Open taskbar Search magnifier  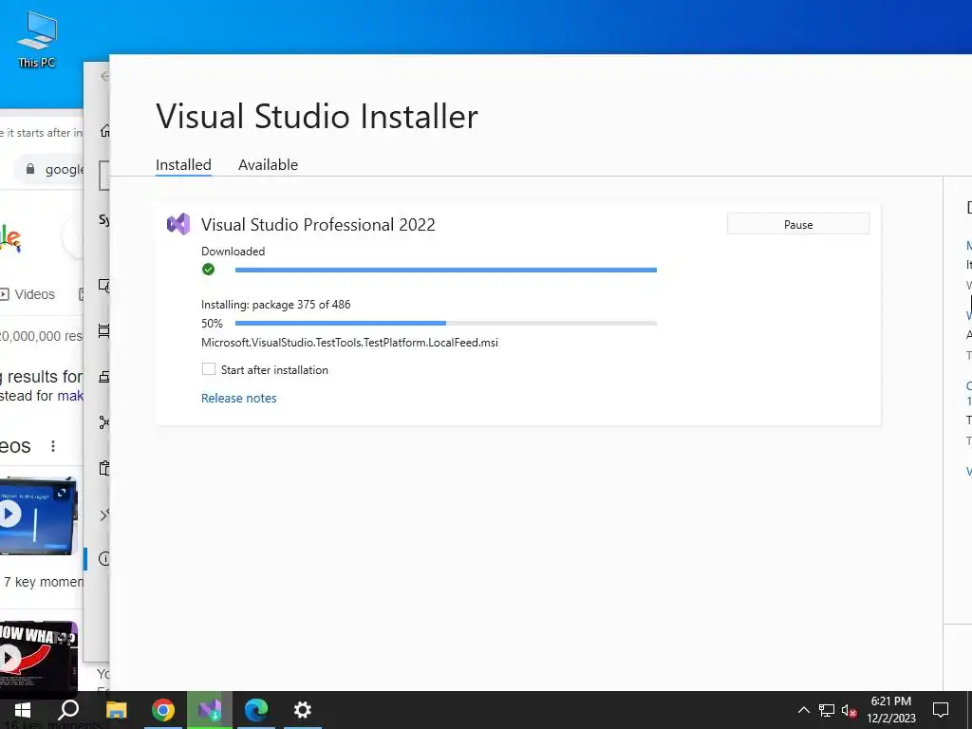coord(68,710)
